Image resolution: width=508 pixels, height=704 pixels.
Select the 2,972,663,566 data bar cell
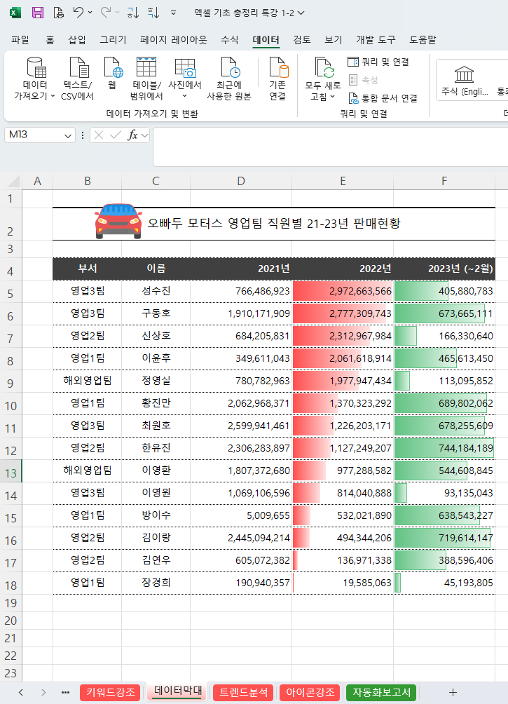click(343, 291)
